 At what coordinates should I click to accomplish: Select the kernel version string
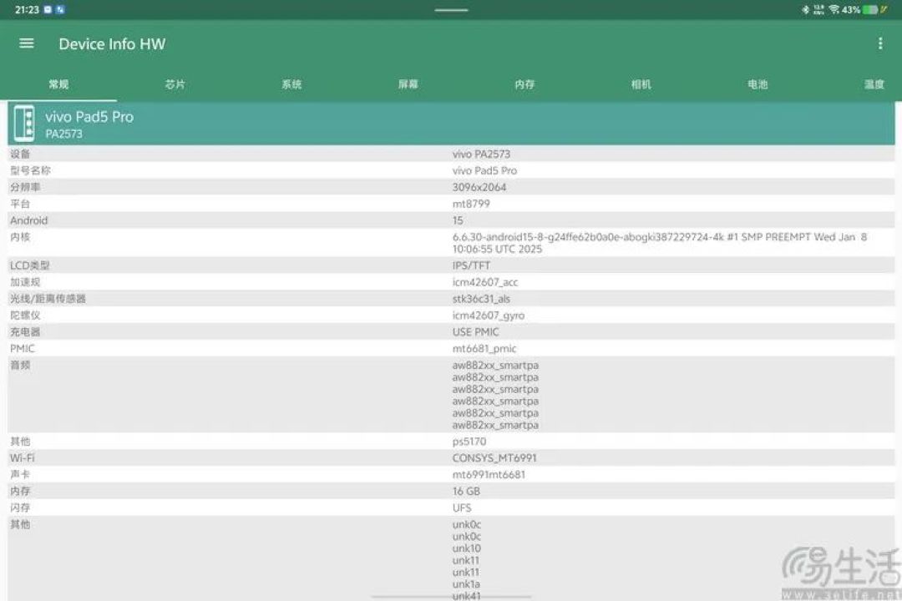659,243
